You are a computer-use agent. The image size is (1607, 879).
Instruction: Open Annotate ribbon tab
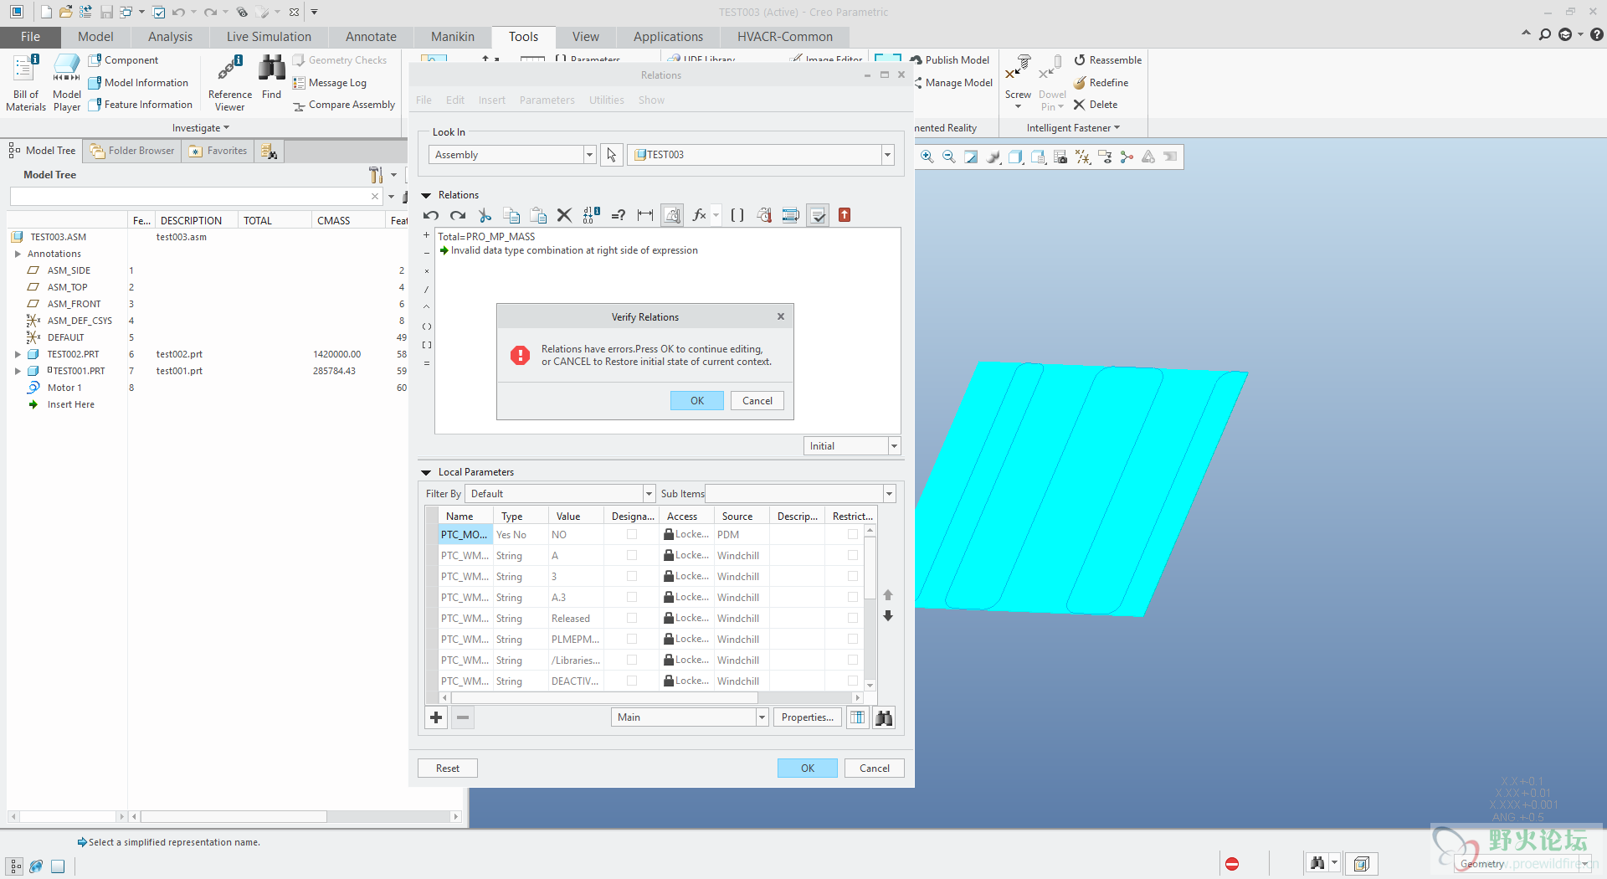[x=371, y=37]
